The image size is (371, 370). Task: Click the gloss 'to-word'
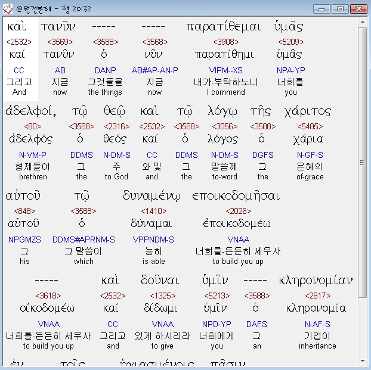click(224, 176)
